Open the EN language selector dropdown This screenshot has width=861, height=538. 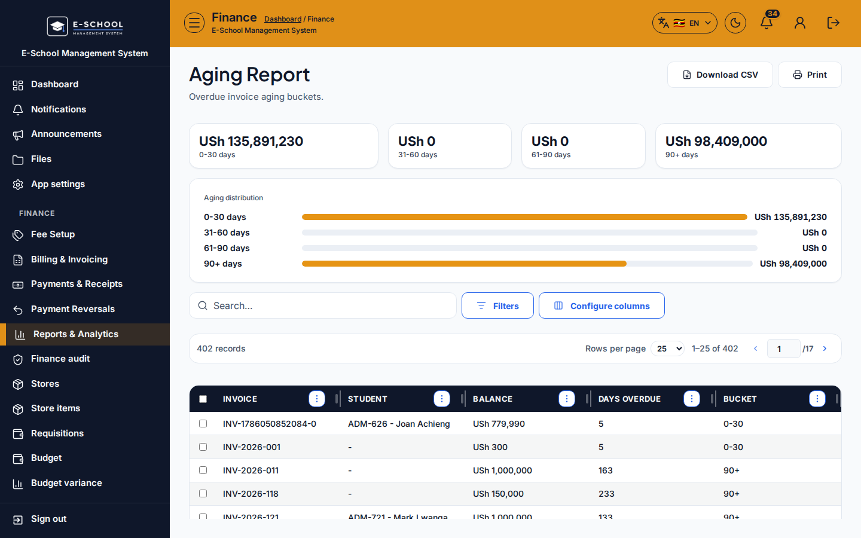coord(685,23)
